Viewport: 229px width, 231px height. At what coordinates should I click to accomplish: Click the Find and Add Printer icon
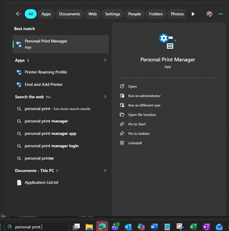tap(19, 85)
